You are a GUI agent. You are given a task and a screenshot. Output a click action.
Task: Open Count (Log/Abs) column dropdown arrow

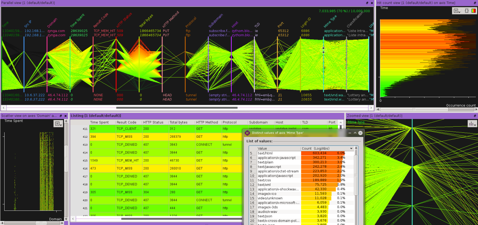coord(351,148)
